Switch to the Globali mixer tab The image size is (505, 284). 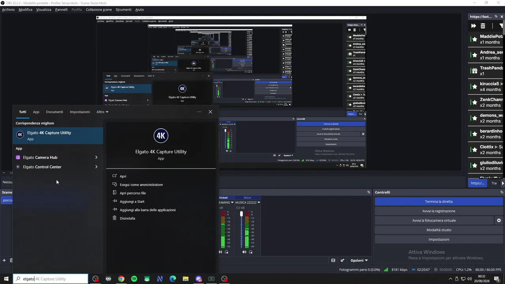click(x=223, y=198)
